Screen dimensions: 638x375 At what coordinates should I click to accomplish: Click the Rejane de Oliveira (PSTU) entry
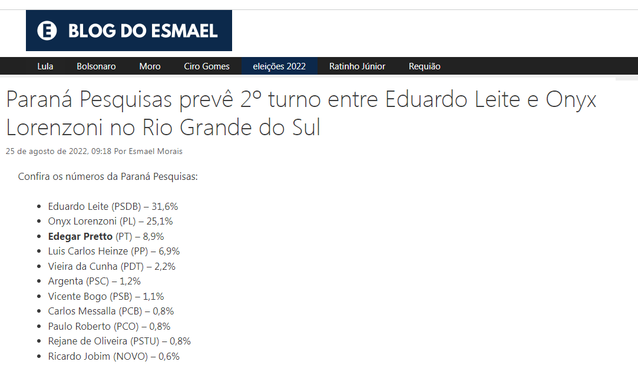tap(119, 341)
